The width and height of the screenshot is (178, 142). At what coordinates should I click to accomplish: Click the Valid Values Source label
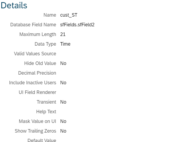pyautogui.click(x=35, y=54)
